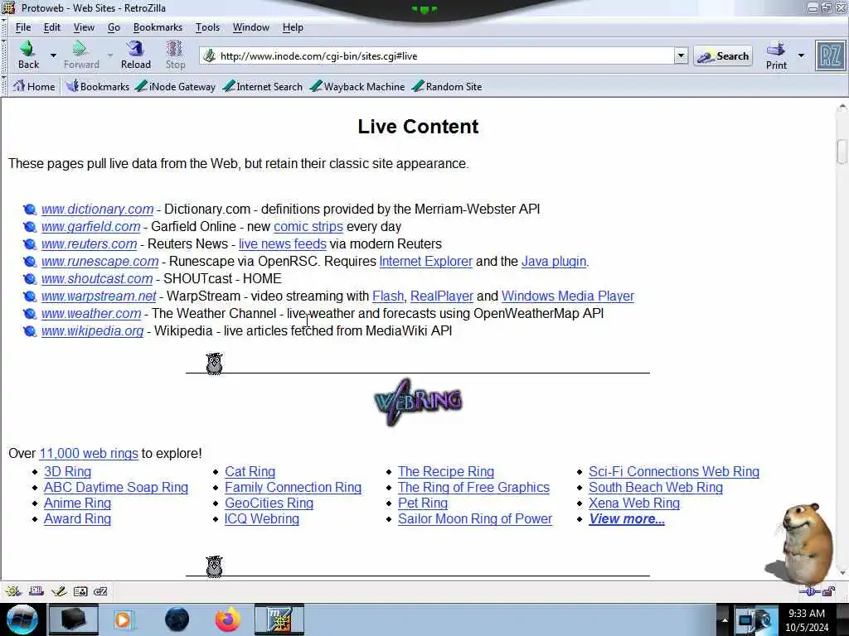This screenshot has height=636, width=849.
Task: Click the Print toolbar icon
Action: [776, 49]
